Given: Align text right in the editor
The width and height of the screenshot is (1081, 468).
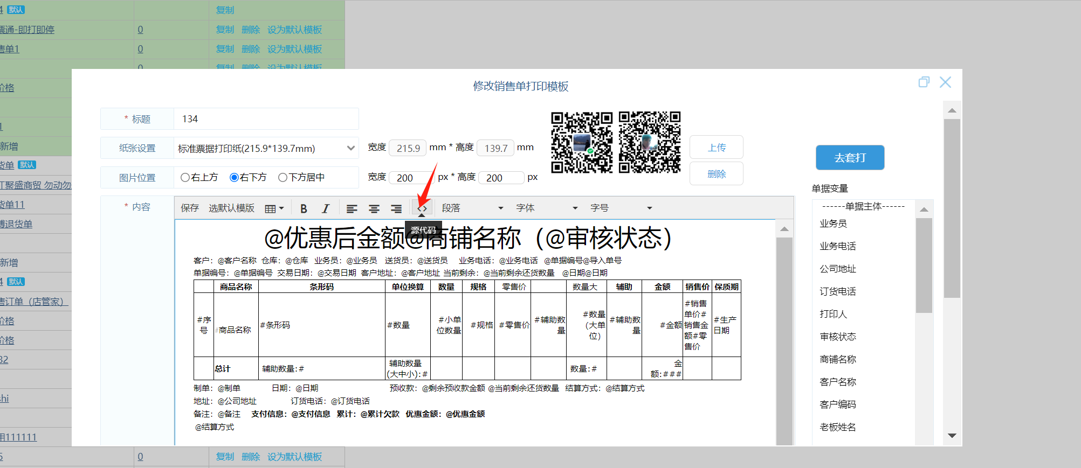Looking at the screenshot, I should pyautogui.click(x=396, y=209).
